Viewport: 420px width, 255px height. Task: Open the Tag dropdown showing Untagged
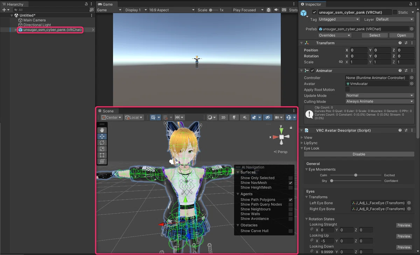(339, 20)
